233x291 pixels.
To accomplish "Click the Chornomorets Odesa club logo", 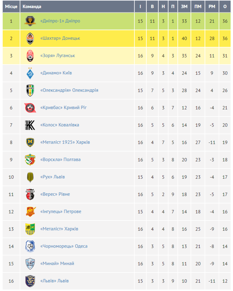I will point(30,246).
